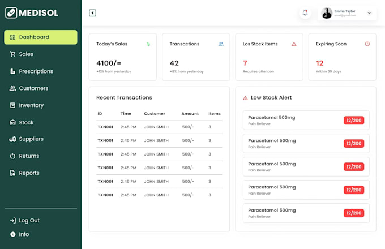Open Inventory in sidebar

click(x=31, y=105)
